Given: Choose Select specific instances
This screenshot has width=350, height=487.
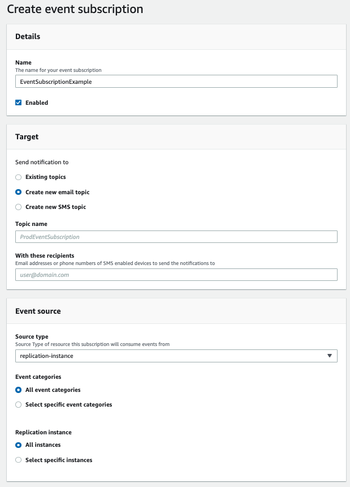Looking at the screenshot, I should [18, 460].
